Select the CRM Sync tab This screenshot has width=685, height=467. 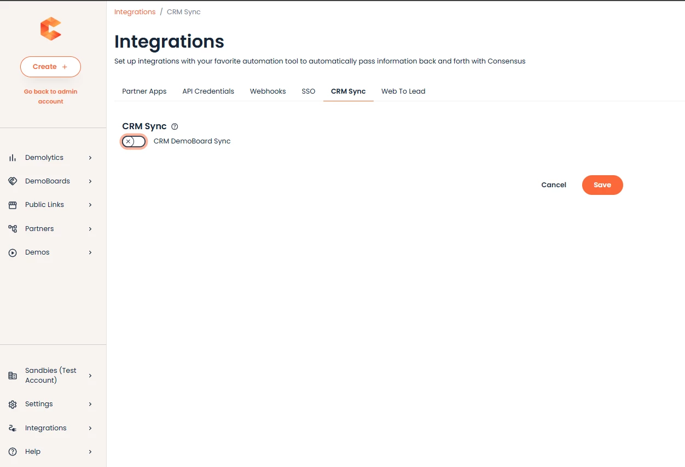(349, 91)
